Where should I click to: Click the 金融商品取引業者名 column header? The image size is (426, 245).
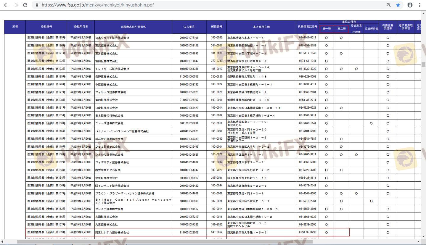133,27
